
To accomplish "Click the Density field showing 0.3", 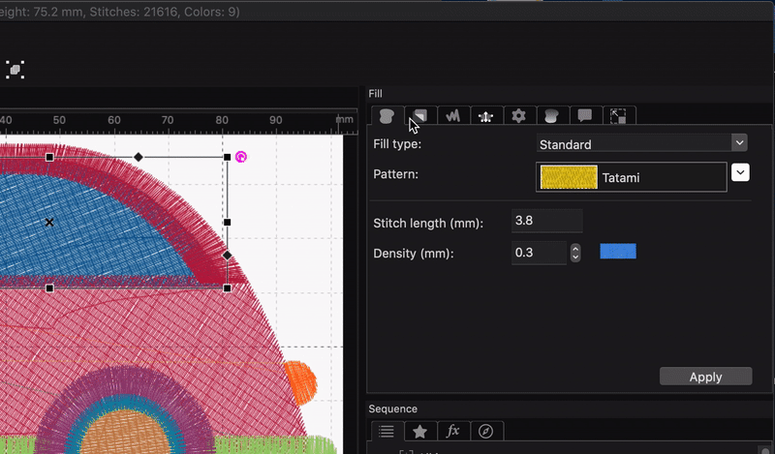I will coord(539,253).
